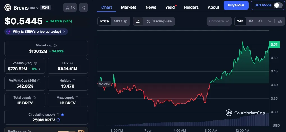Click the info icon beside Circulating supply
The width and height of the screenshot is (286, 132).
(58, 115)
